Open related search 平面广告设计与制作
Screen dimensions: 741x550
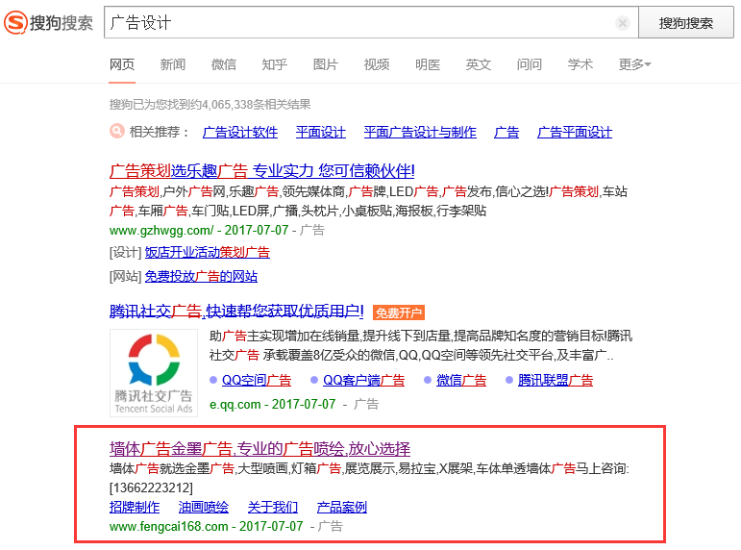point(420,133)
